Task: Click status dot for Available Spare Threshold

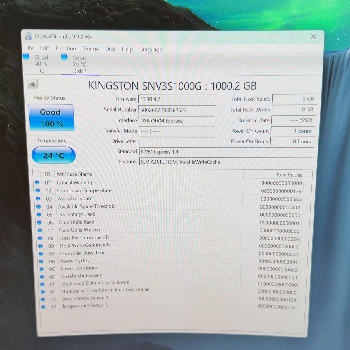Action: pyautogui.click(x=38, y=206)
